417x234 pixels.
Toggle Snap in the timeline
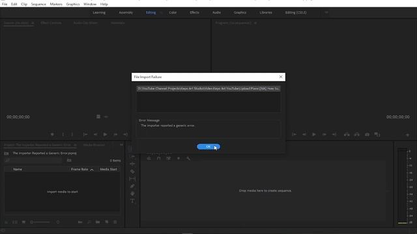[159, 159]
